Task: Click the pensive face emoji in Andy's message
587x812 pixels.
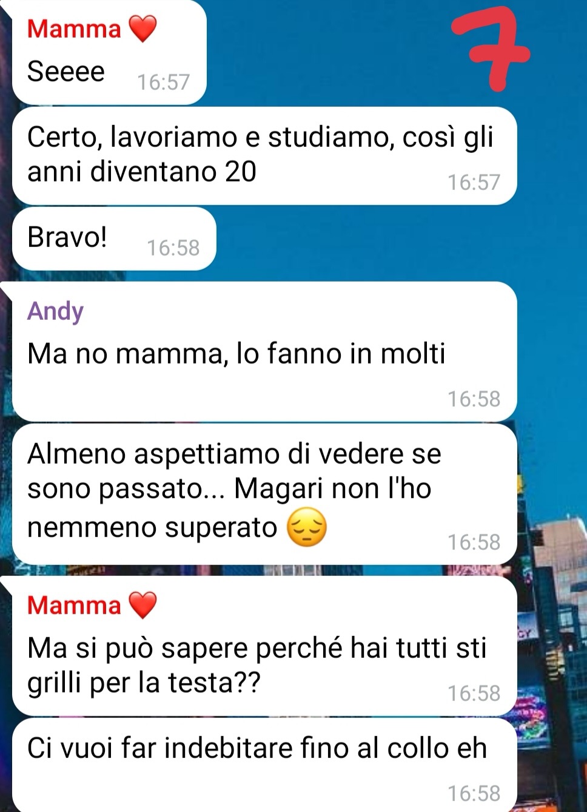Action: click(306, 527)
